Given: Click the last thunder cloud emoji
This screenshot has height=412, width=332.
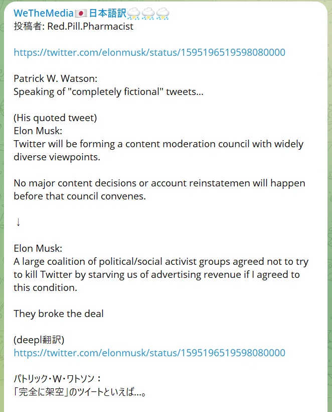Looking at the screenshot, I should 163,14.
